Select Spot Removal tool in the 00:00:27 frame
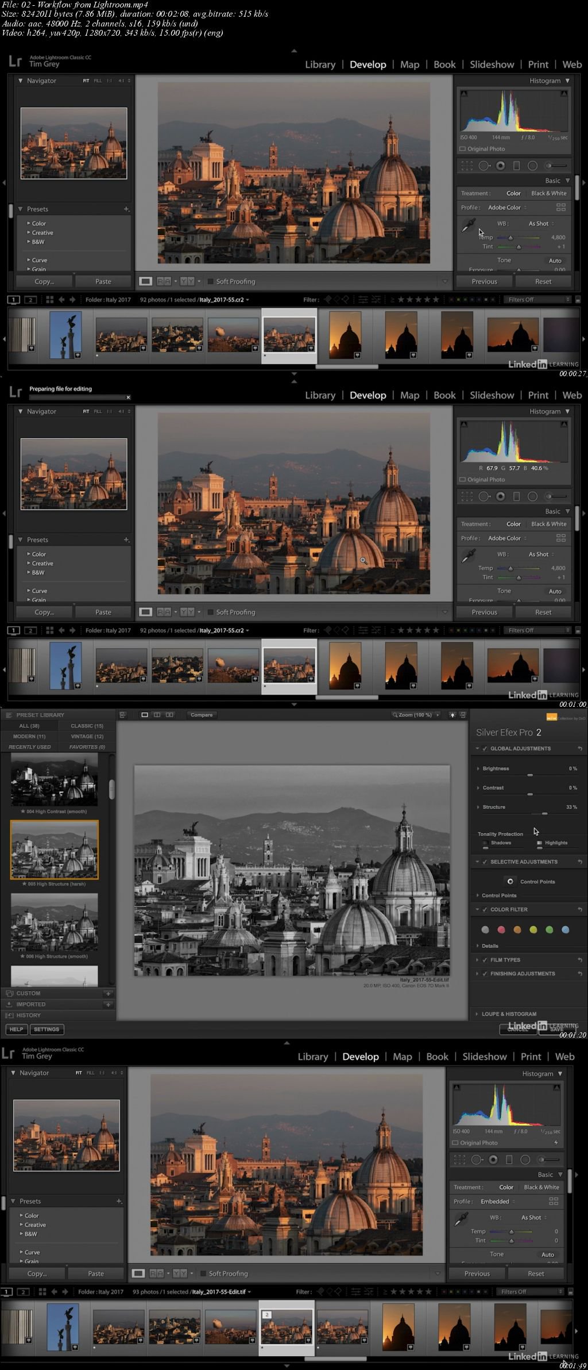The image size is (588, 1370). tap(483, 166)
